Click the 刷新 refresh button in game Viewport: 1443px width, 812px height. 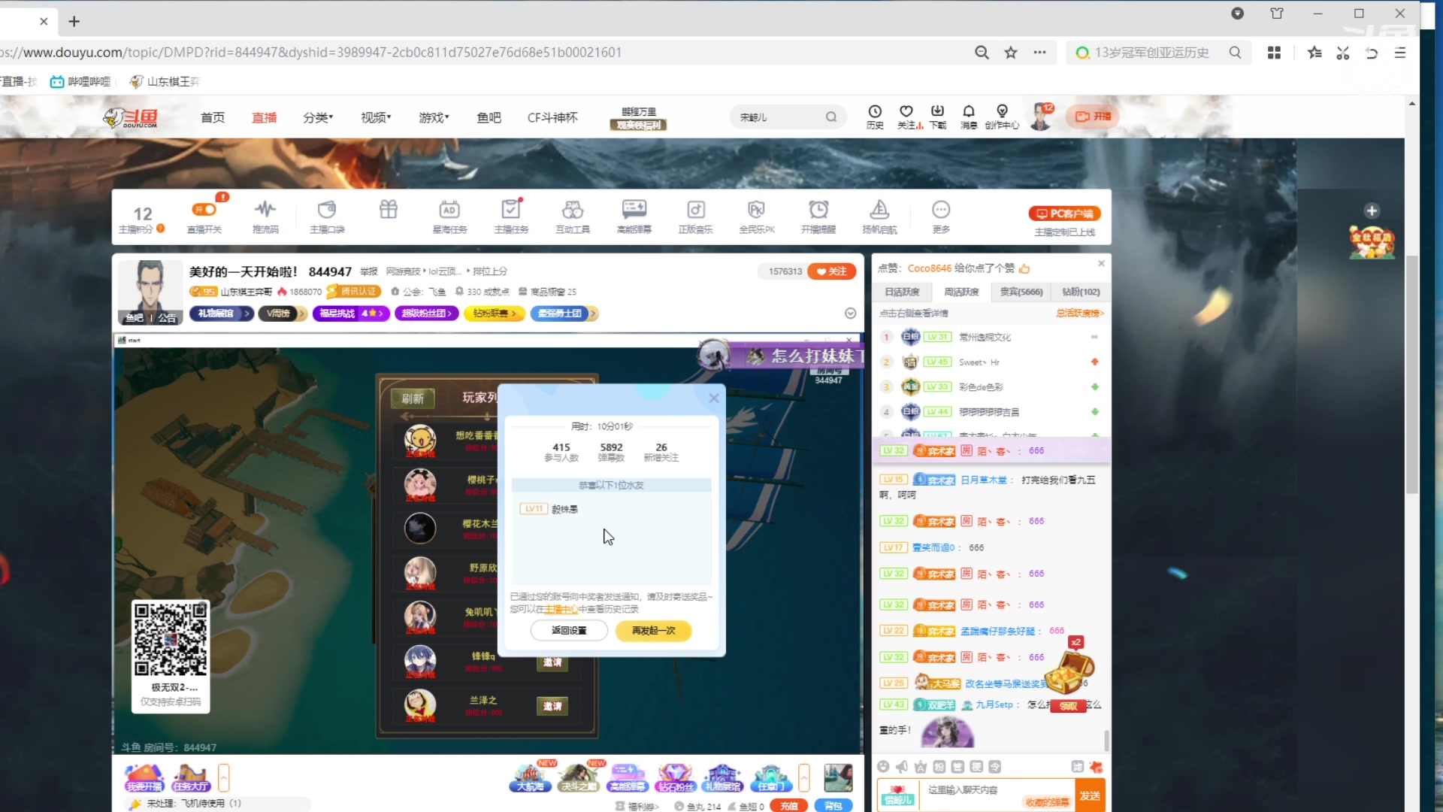click(x=413, y=398)
